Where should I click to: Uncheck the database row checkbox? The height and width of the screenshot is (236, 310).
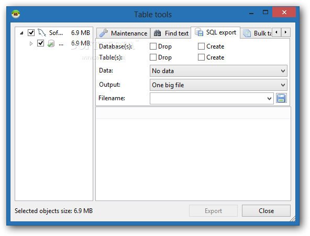point(40,43)
